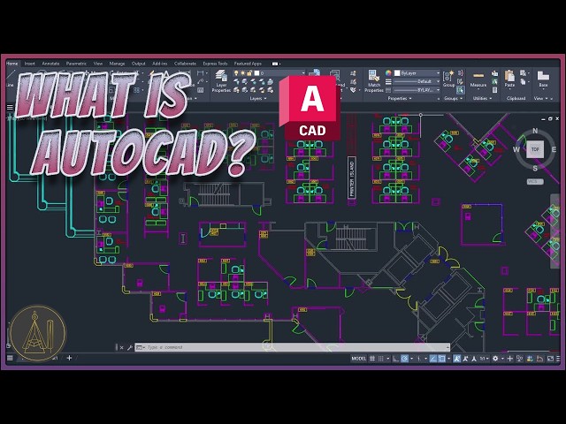Click the Object Color wheel swatch
The width and height of the screenshot is (566, 424).
pos(388,72)
